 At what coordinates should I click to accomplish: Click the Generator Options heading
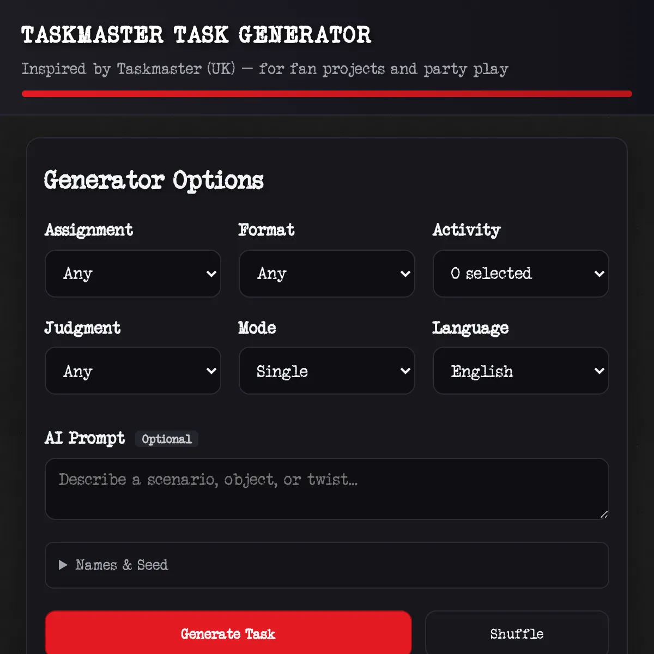coord(154,180)
